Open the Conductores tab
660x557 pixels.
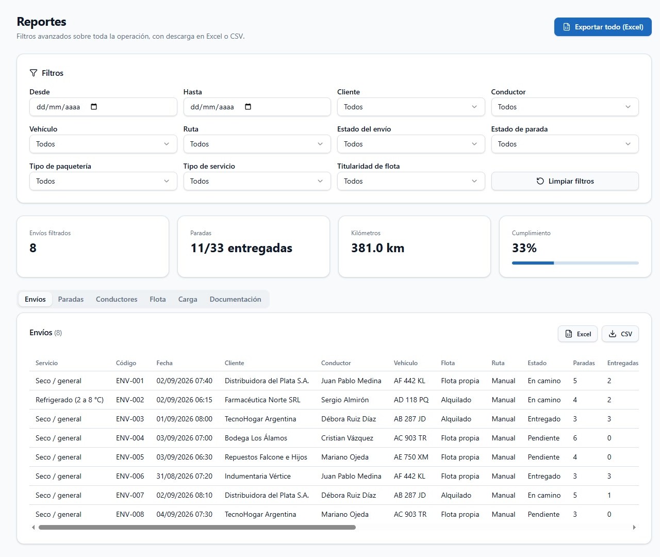117,299
